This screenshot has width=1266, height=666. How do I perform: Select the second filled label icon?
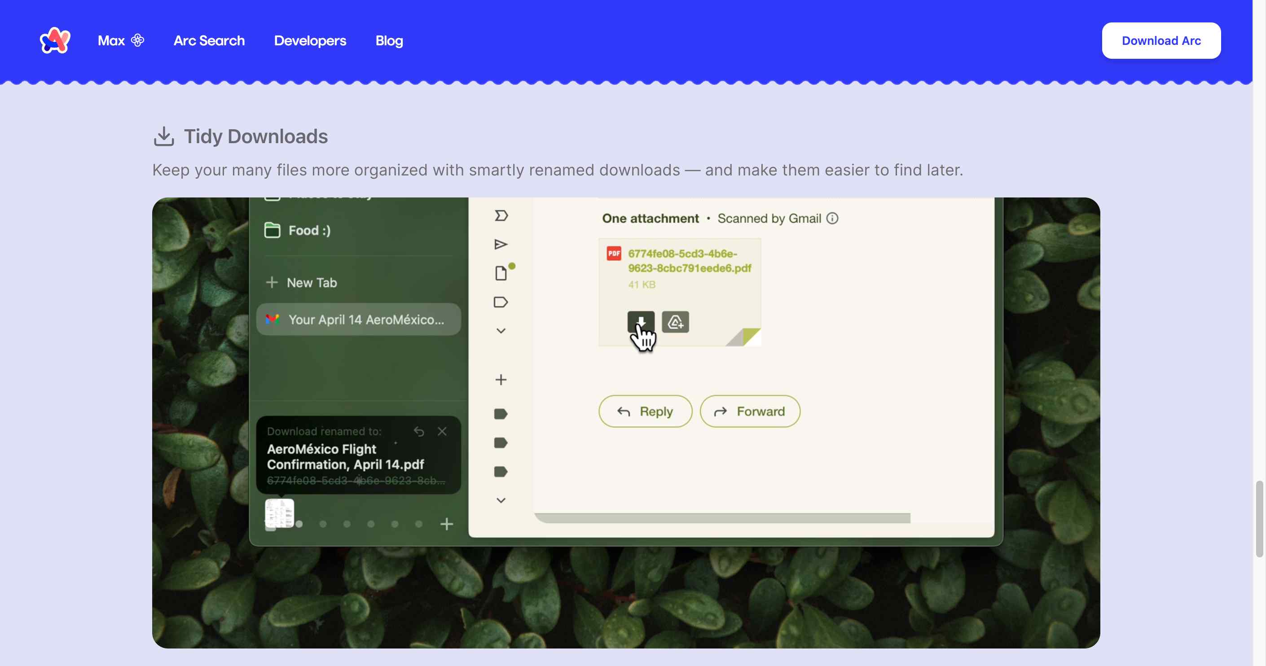click(501, 443)
